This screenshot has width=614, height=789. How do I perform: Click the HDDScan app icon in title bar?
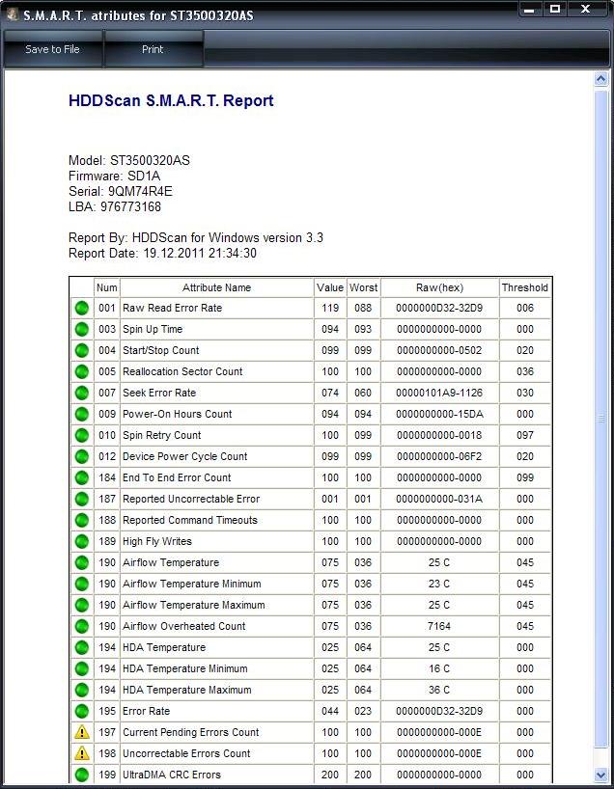(12, 14)
